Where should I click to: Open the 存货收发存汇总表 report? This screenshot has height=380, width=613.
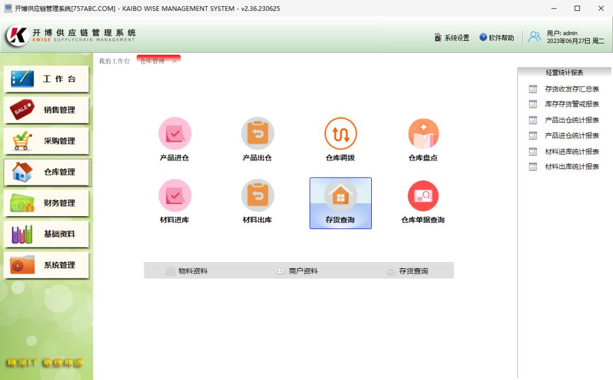coord(571,89)
